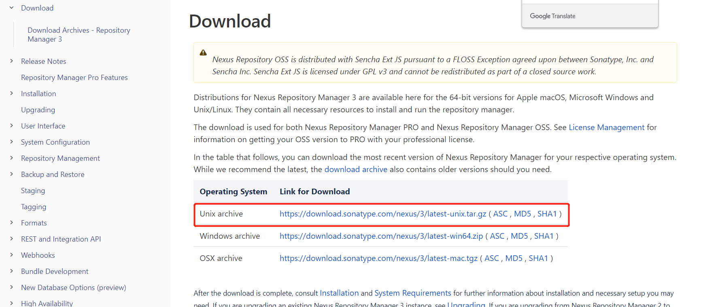Open Tagging page
The width and height of the screenshot is (718, 307).
pyautogui.click(x=34, y=207)
